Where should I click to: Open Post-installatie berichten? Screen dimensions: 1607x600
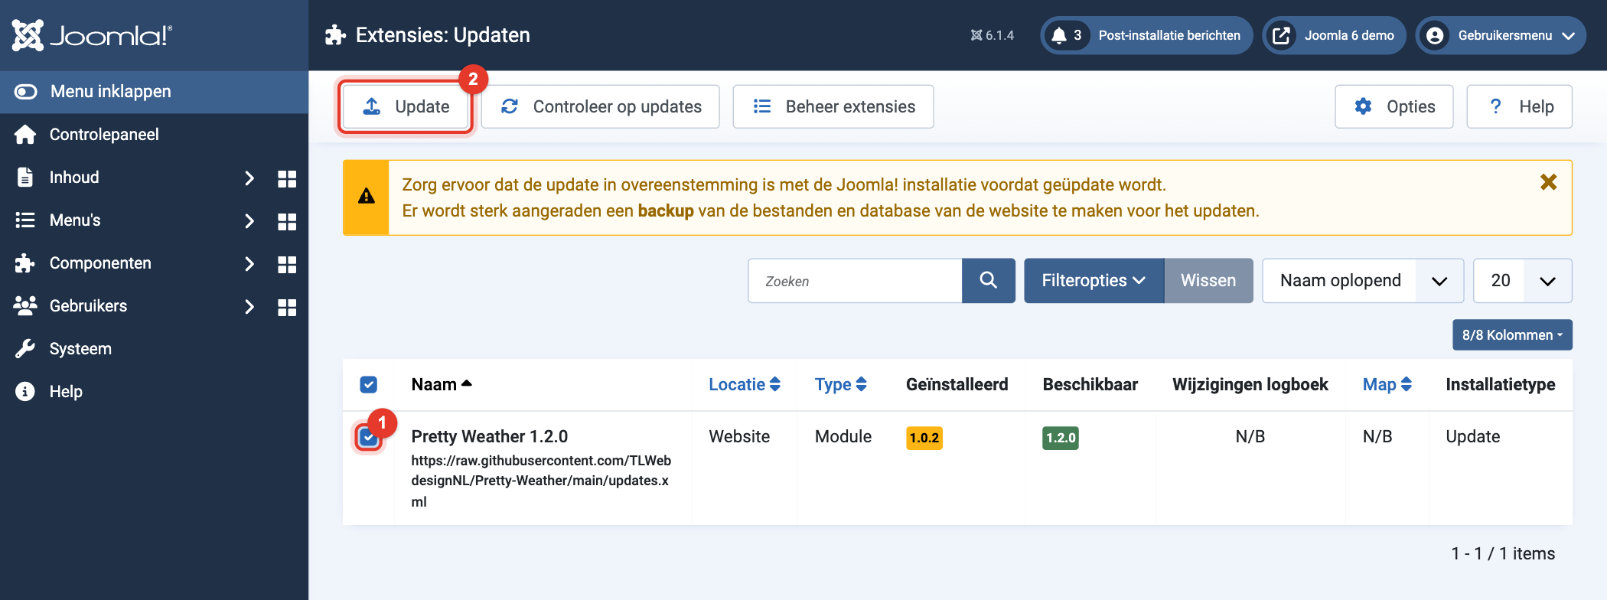(1146, 35)
